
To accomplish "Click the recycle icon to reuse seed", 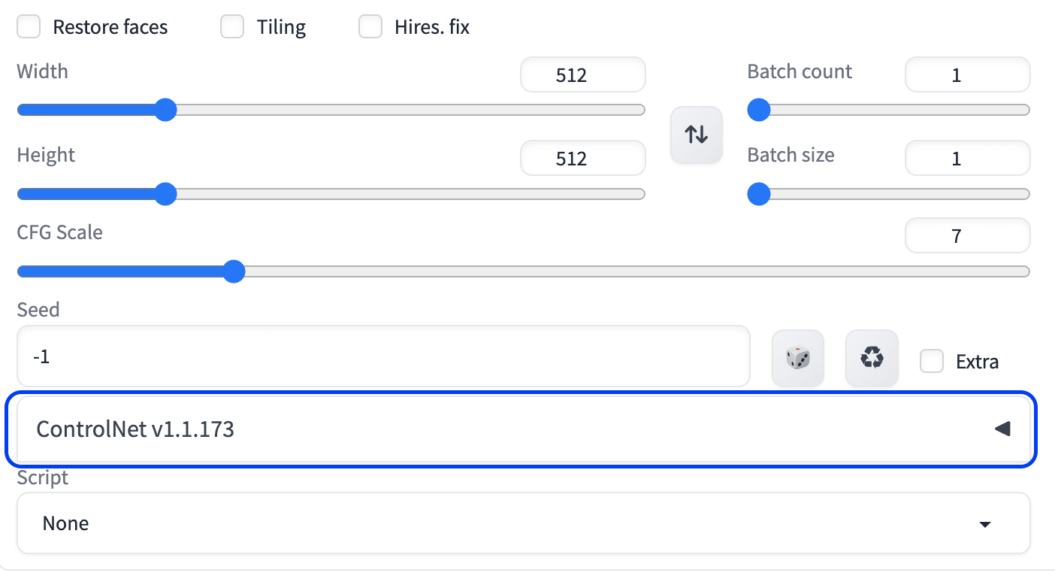I will [x=872, y=358].
